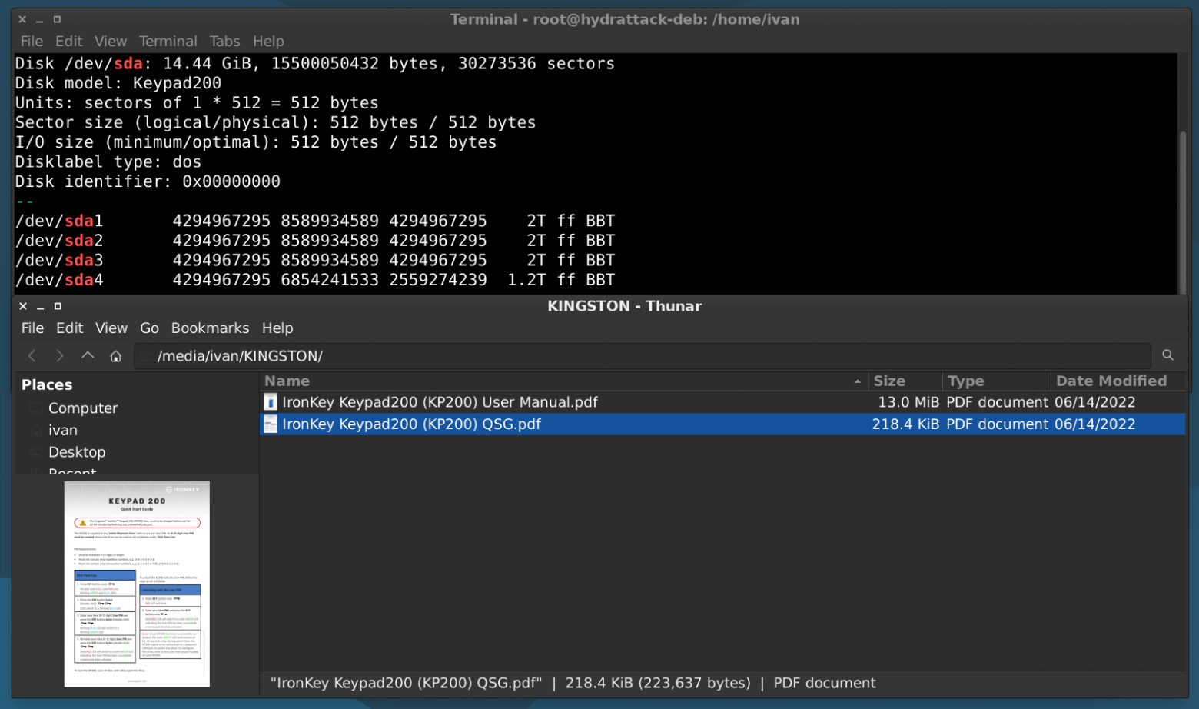Go back in Thunar navigation history

[32, 355]
